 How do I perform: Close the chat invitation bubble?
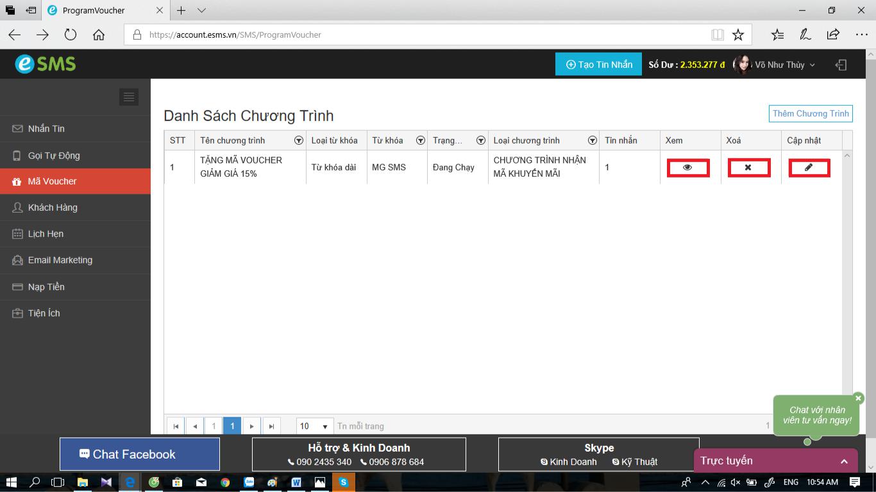point(859,398)
